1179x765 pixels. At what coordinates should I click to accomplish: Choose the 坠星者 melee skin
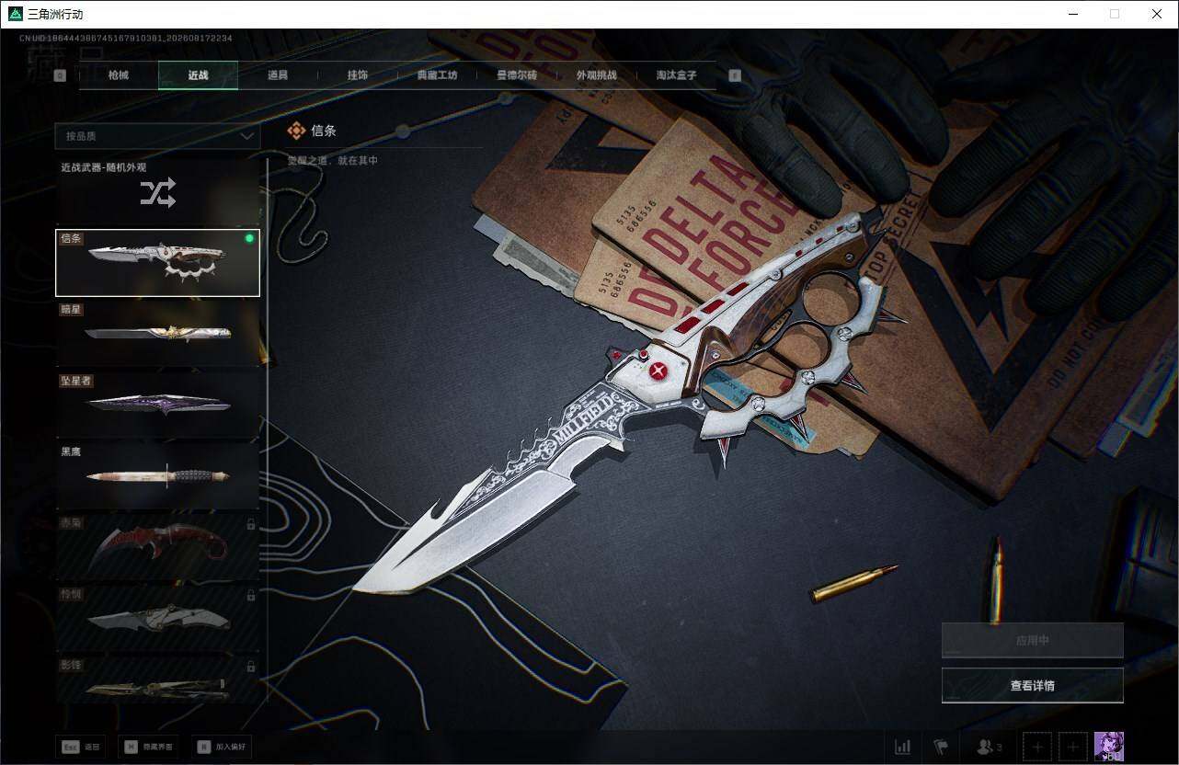157,405
